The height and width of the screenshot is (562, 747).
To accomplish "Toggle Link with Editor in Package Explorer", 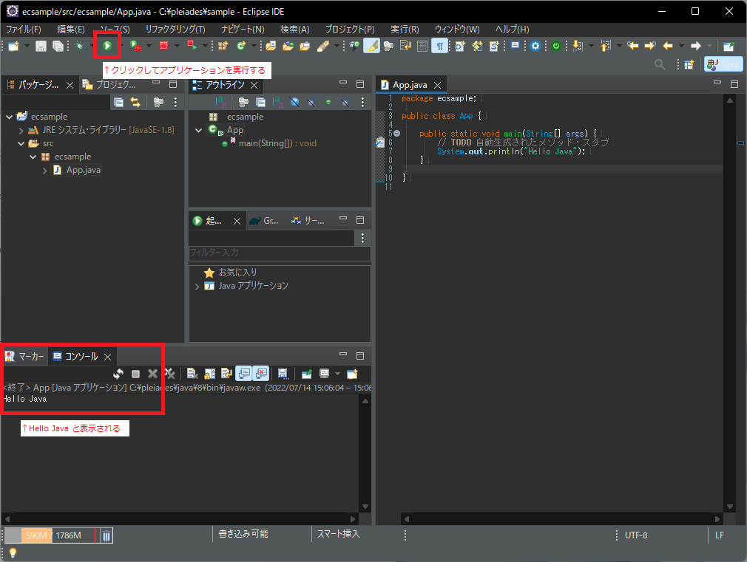I will (x=136, y=102).
